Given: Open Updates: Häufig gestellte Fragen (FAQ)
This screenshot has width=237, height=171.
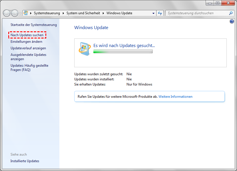Looking at the screenshot, I should [x=29, y=68].
